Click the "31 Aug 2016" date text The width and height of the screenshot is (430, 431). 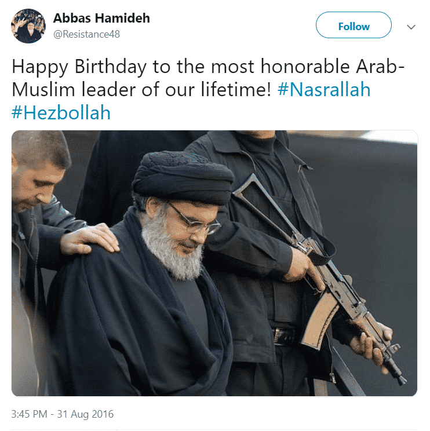tap(85, 414)
